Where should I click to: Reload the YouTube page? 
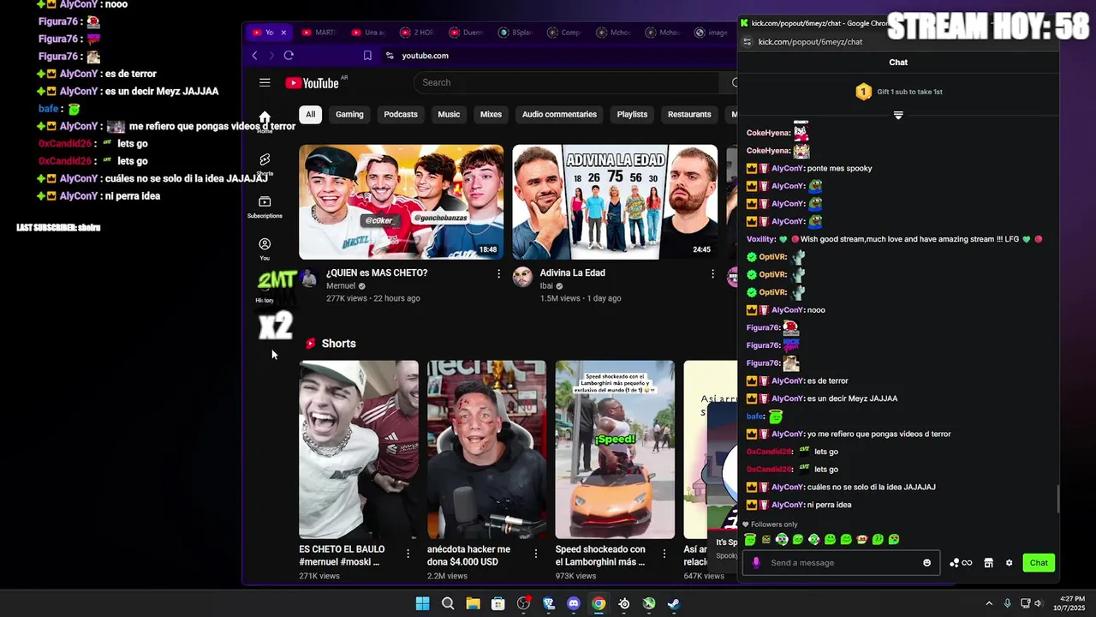[289, 56]
